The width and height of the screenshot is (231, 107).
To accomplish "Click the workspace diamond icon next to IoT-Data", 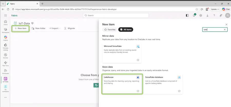I will [32, 23].
